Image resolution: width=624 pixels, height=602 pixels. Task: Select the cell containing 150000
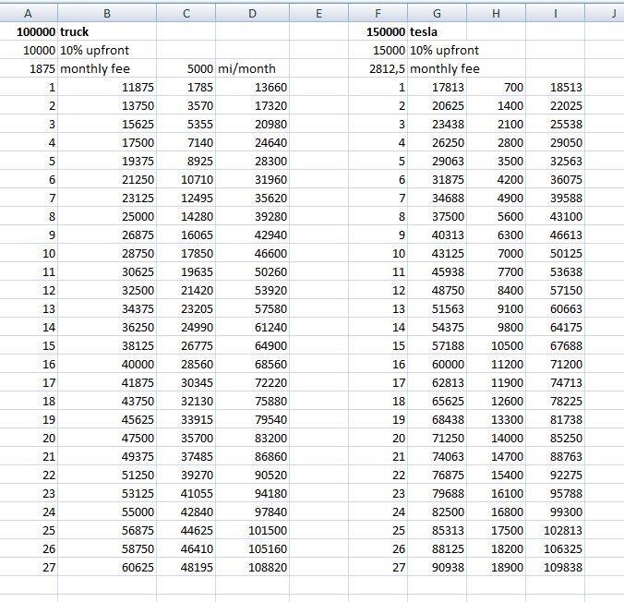(x=378, y=31)
